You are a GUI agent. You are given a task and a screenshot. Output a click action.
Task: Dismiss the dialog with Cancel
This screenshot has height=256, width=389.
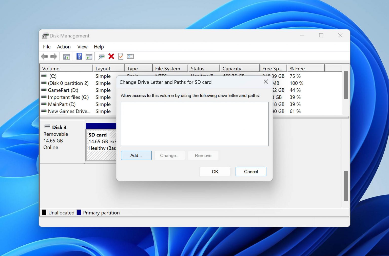click(250, 171)
